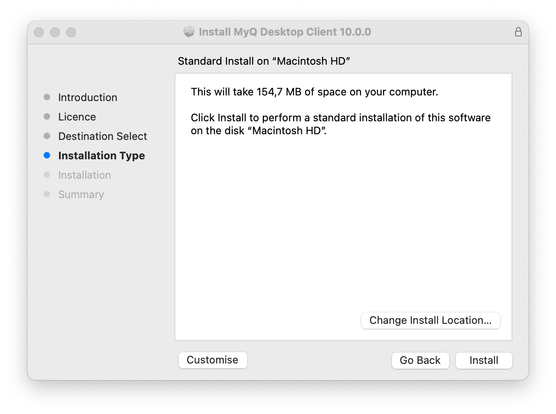Image resolution: width=556 pixels, height=414 pixels.
Task: Click the lock icon in the title bar
Action: tap(519, 32)
